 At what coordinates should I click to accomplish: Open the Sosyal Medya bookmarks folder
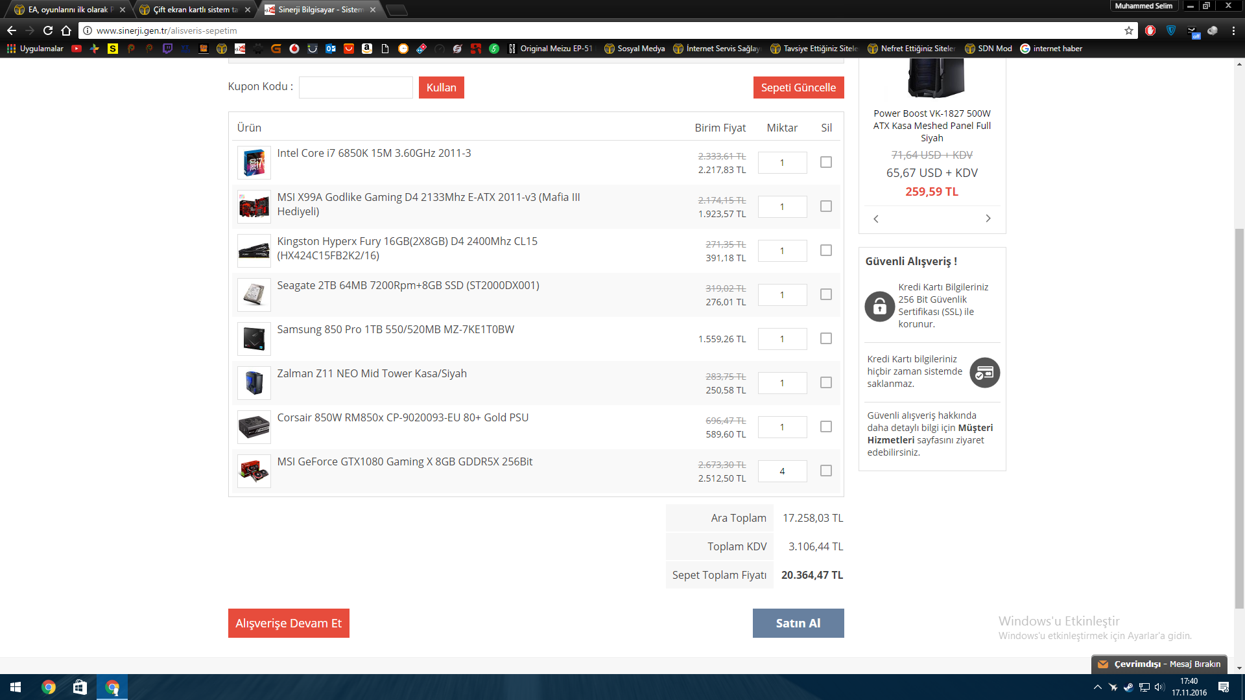point(634,49)
